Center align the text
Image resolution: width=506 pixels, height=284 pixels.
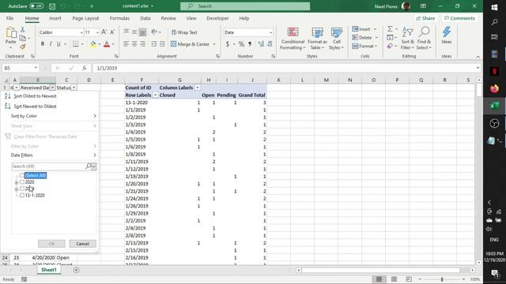click(134, 44)
